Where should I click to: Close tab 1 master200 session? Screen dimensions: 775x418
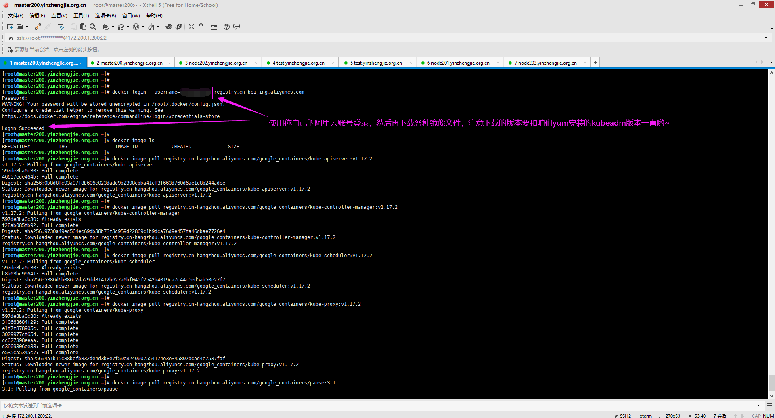point(81,63)
